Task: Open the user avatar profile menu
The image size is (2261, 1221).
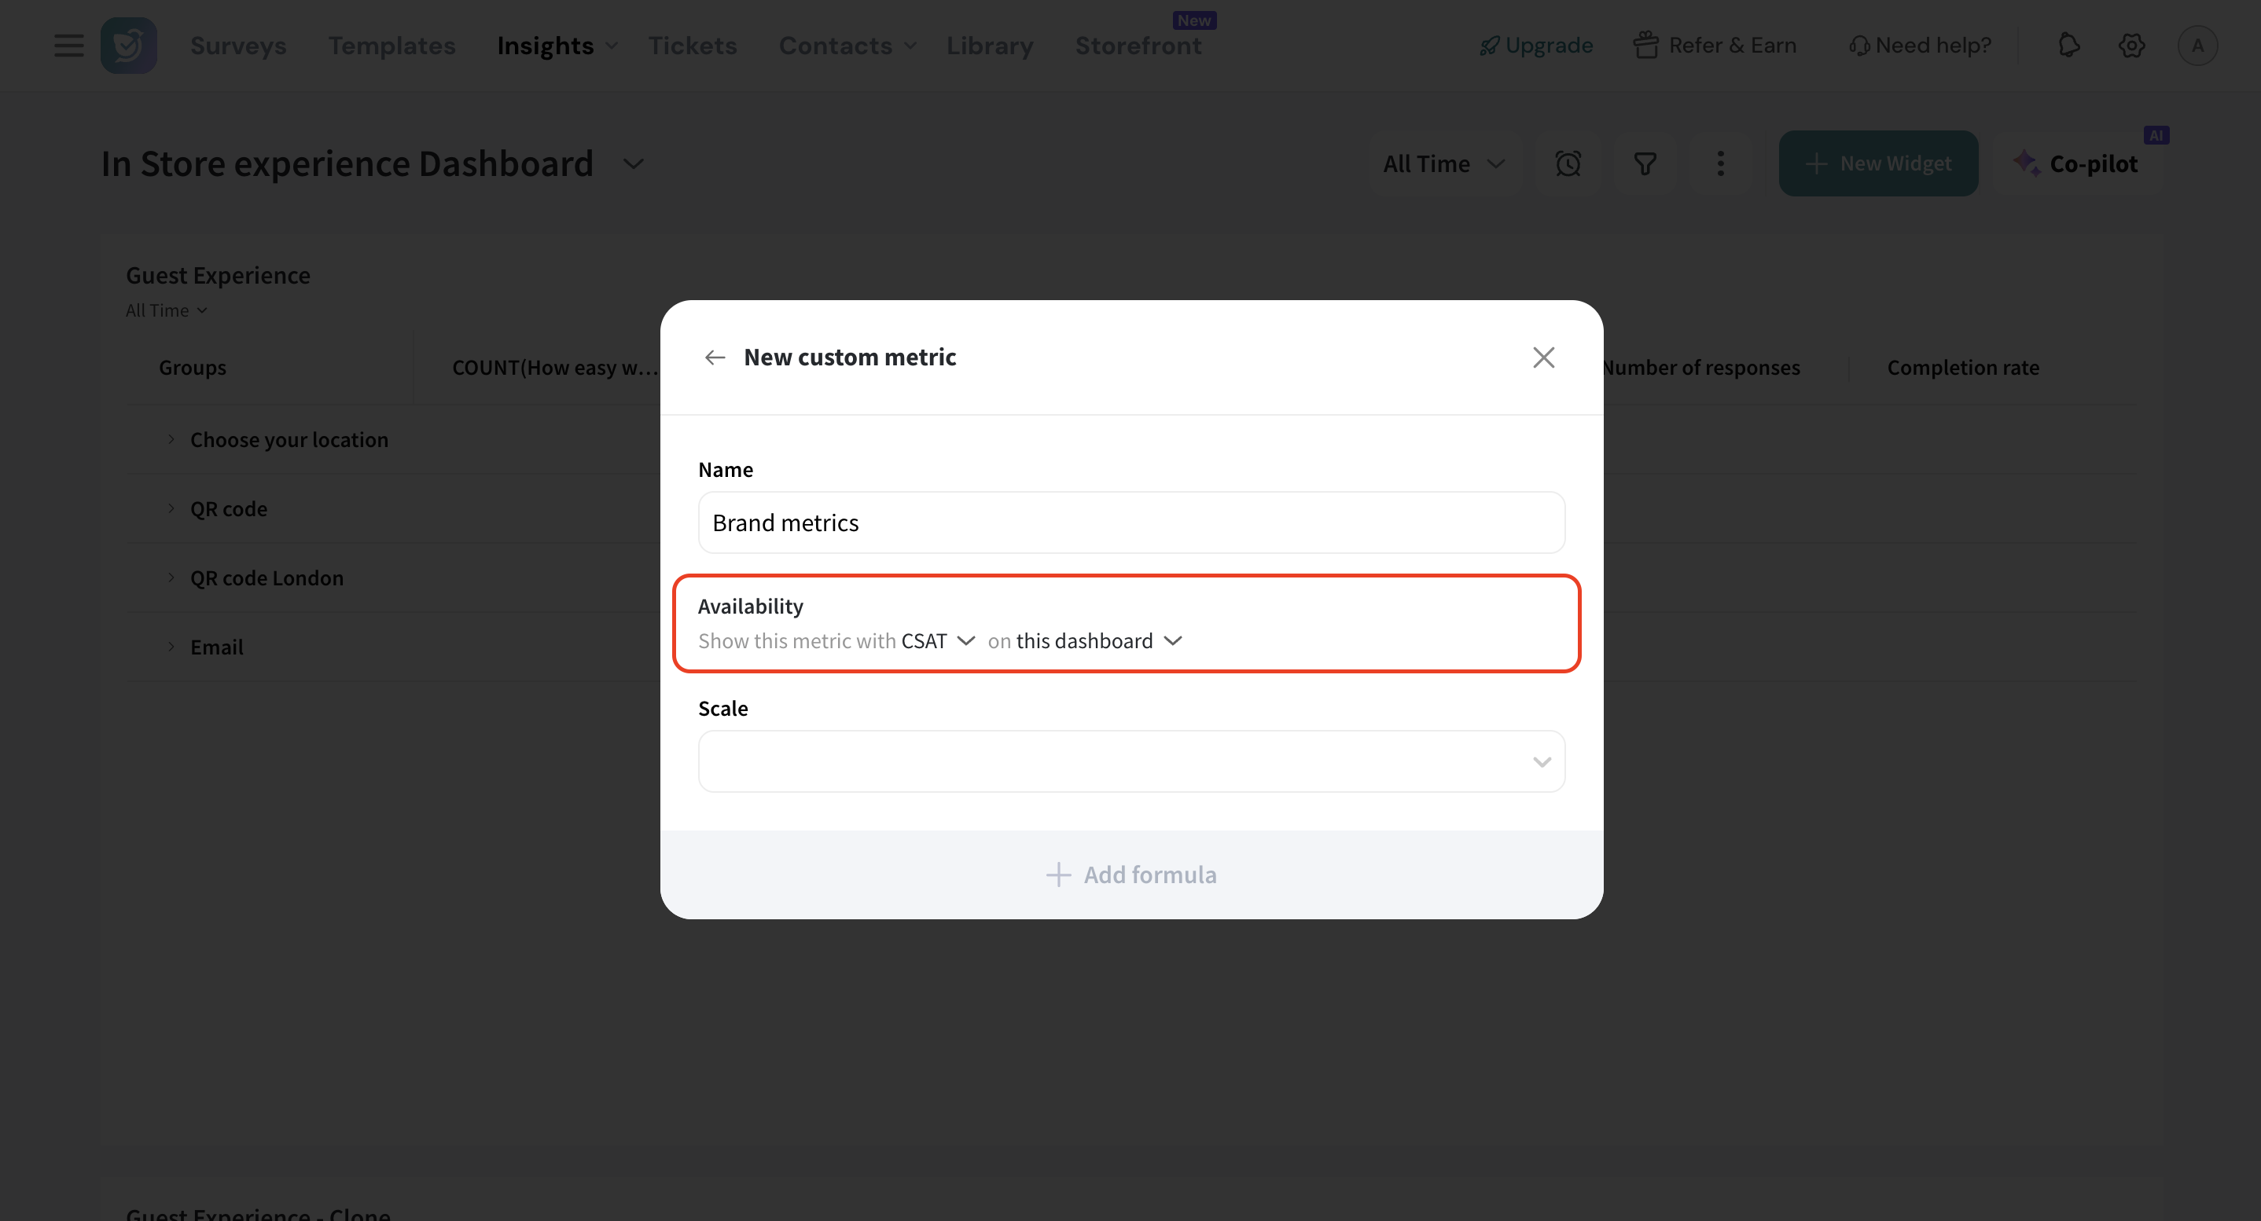Action: [x=2197, y=46]
